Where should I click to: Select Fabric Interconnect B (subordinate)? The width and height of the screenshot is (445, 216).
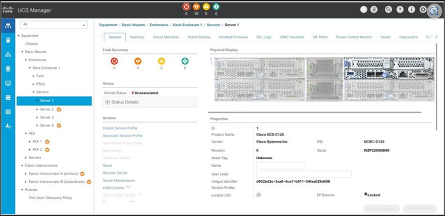click(x=56, y=182)
